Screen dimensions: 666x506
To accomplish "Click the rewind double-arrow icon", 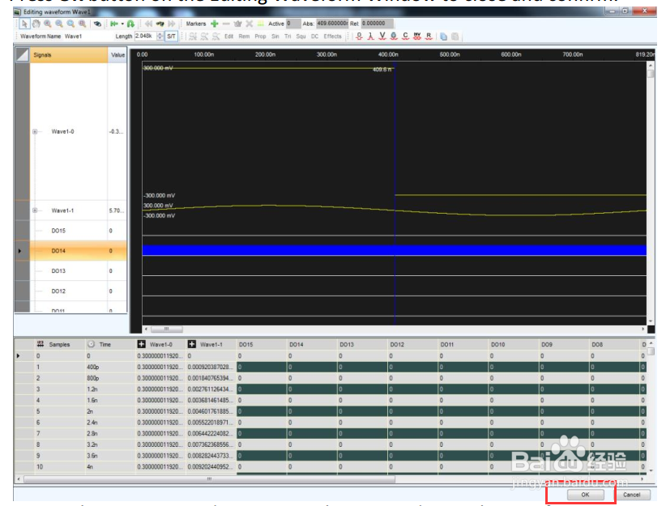I will pyautogui.click(x=148, y=23).
